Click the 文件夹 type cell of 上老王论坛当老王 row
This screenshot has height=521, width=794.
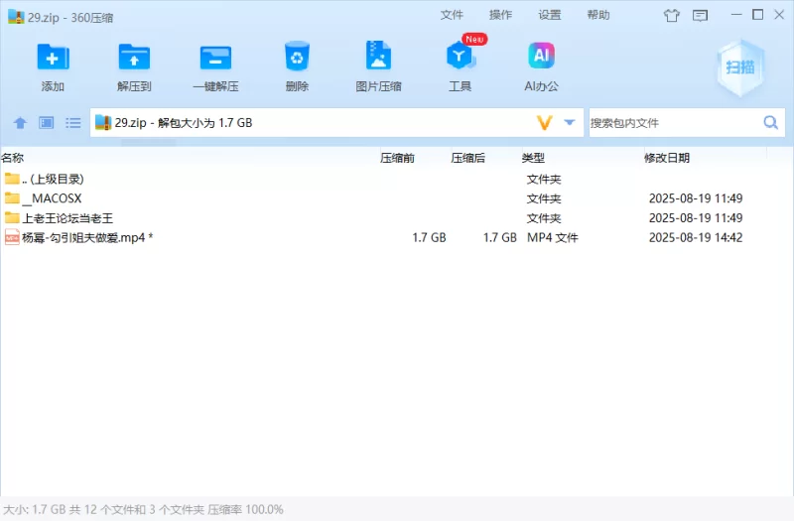pos(544,218)
